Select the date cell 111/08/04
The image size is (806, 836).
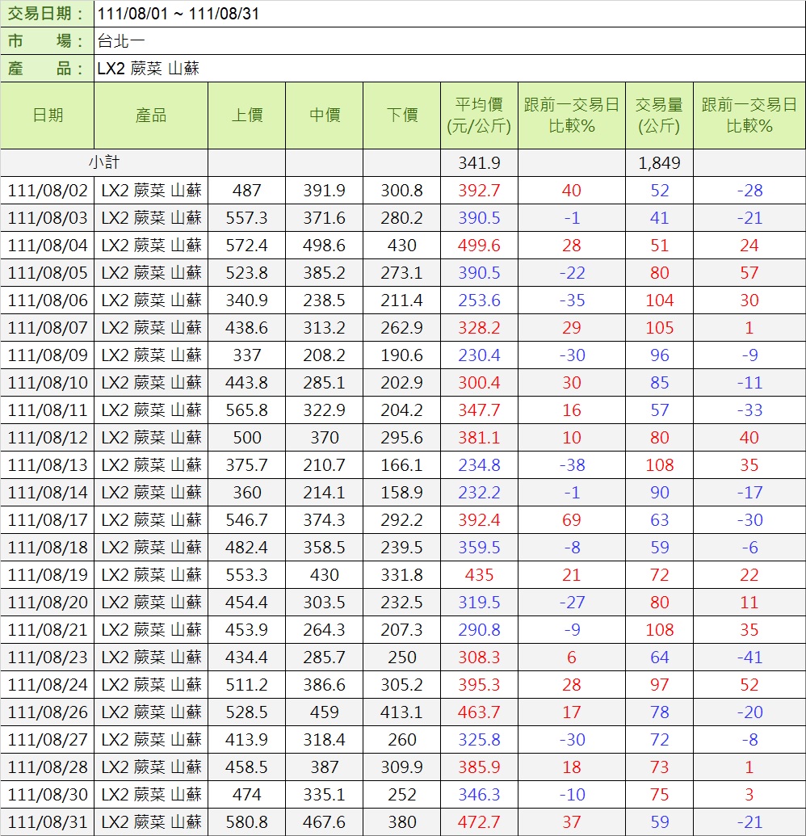point(48,246)
